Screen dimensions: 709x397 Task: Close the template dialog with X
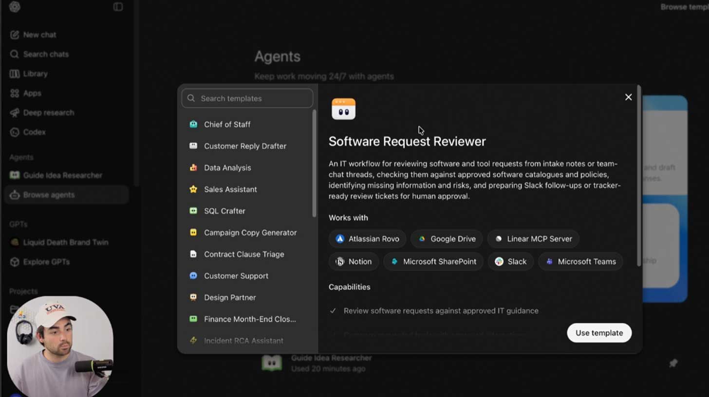(629, 97)
